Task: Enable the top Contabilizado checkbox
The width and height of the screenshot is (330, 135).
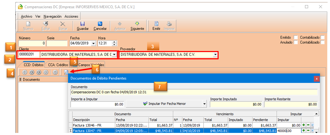Action: coord(322,37)
